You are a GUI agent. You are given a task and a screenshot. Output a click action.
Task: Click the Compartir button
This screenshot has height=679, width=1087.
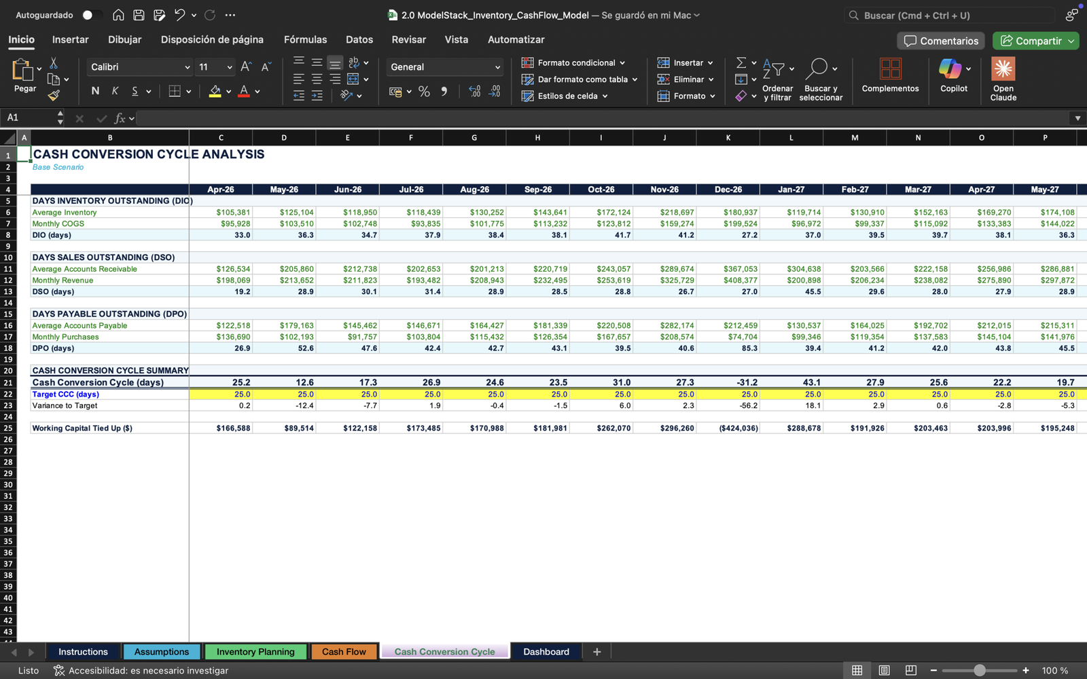click(x=1031, y=41)
